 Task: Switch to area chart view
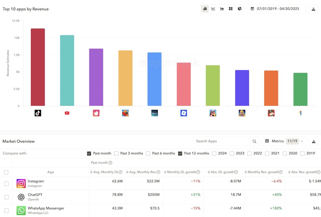222,9
